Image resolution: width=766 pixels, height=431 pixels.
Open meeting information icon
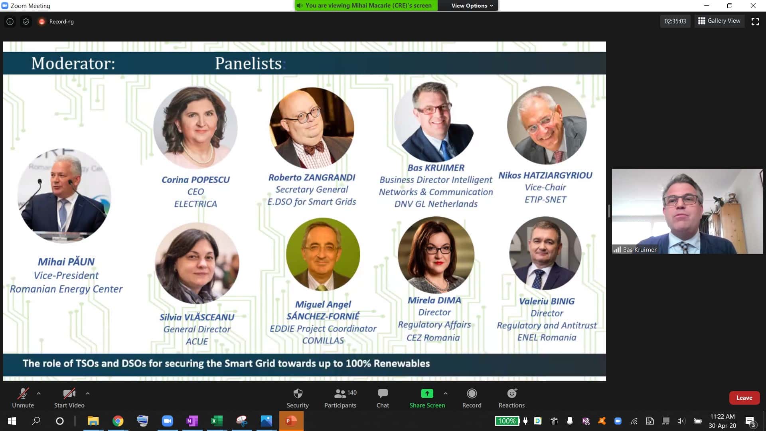point(10,22)
